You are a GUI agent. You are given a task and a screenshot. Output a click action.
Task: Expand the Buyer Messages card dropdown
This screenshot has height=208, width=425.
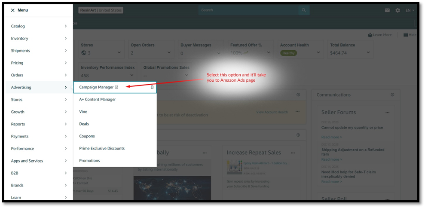219,53
